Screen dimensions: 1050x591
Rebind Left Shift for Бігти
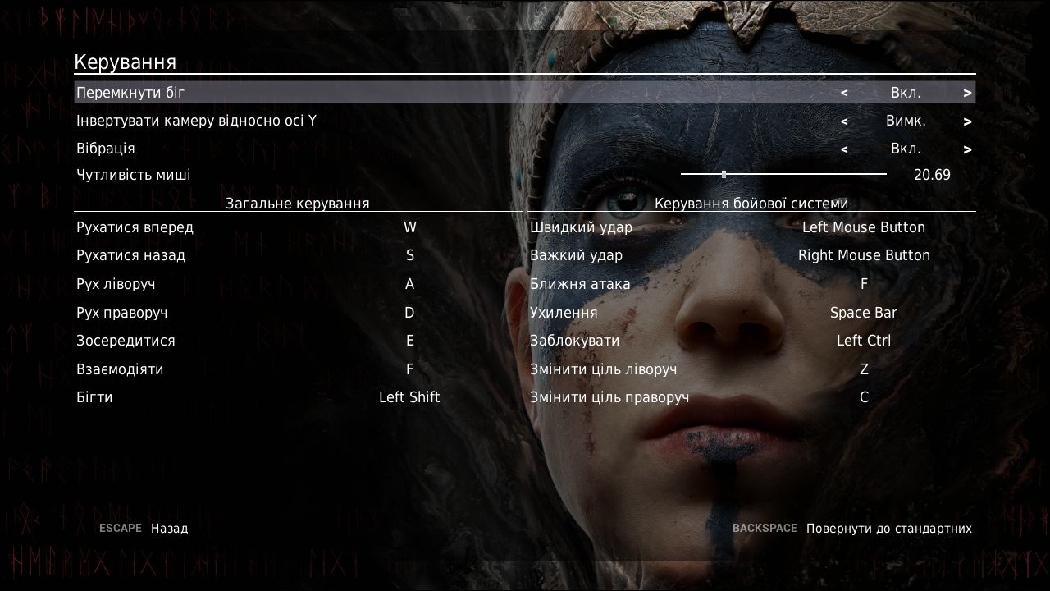pos(409,397)
